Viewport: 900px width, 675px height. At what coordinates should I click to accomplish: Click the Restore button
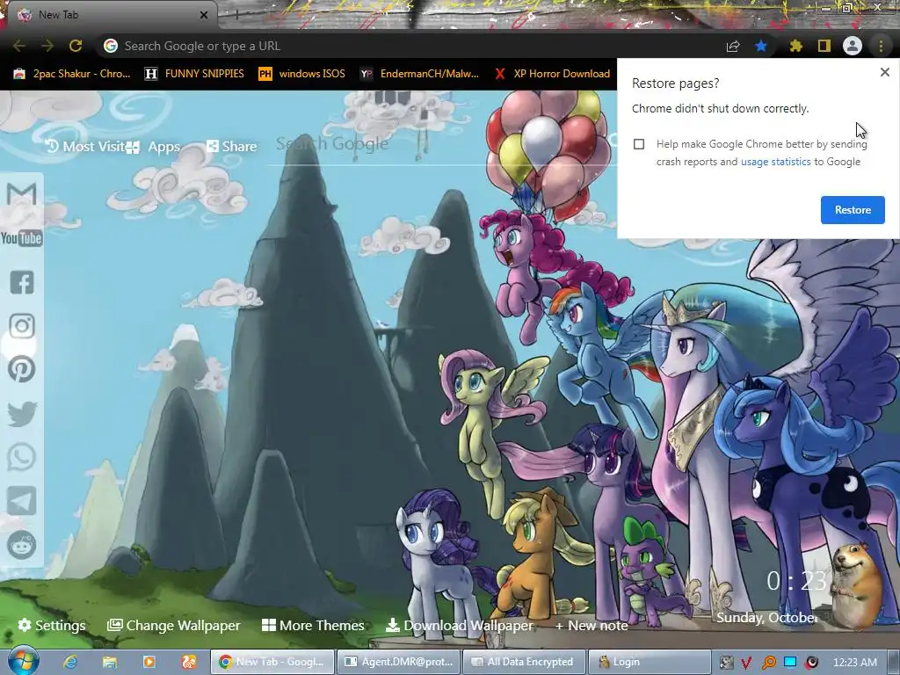(x=853, y=209)
